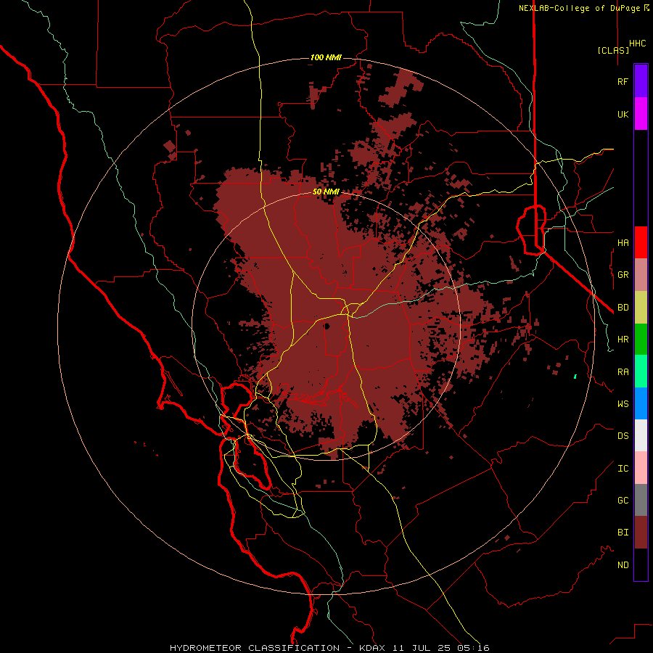Click the UK legend label
Viewport: 653px width, 653px height.
point(623,114)
